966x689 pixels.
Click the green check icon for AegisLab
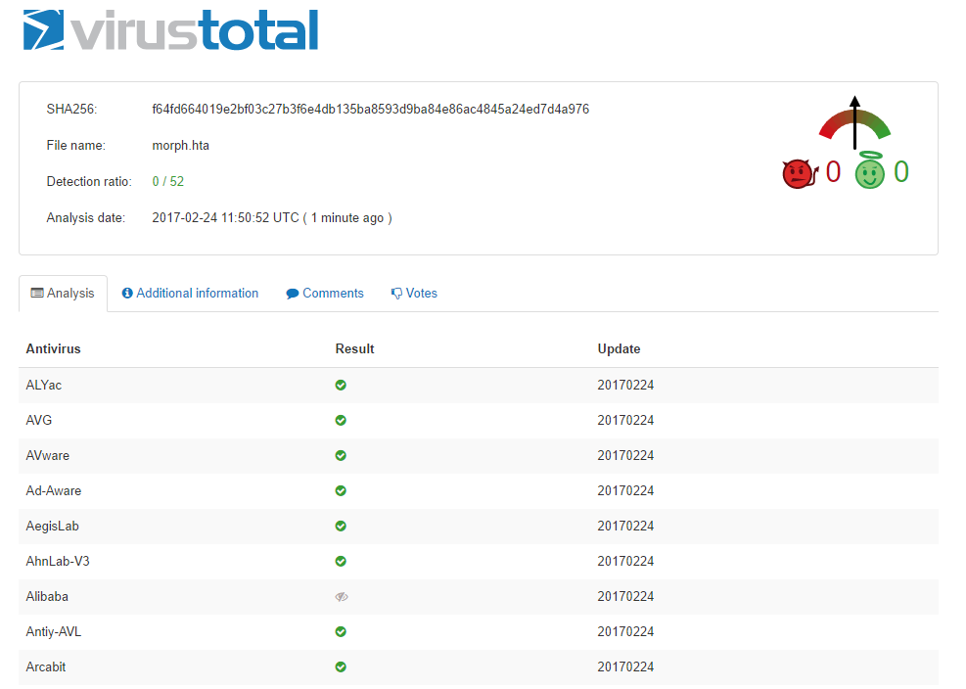coord(341,526)
